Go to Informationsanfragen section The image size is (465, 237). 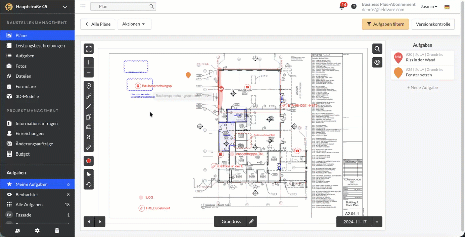[x=37, y=123]
